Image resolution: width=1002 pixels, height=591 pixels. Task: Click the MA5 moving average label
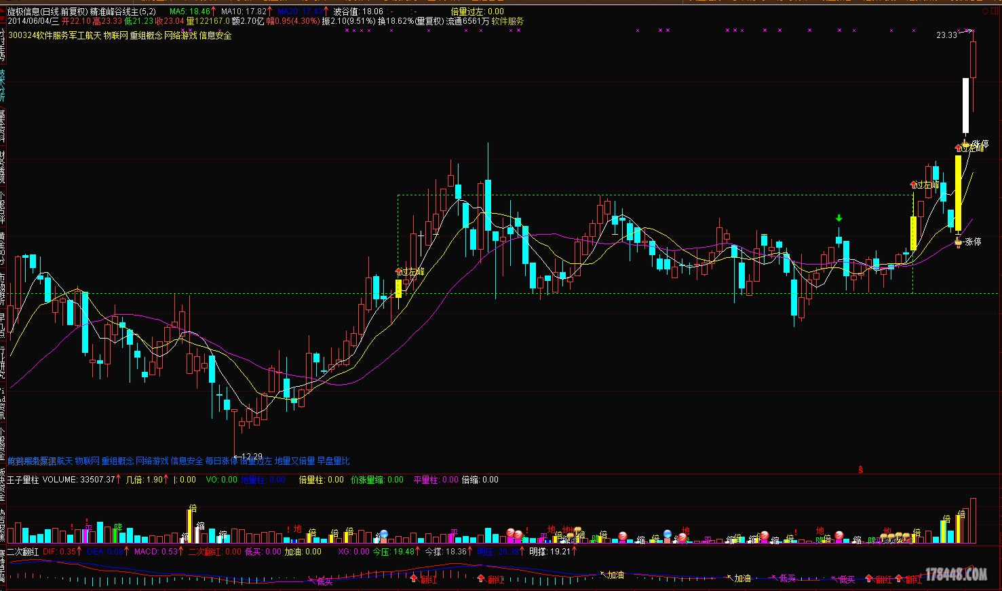point(189,12)
